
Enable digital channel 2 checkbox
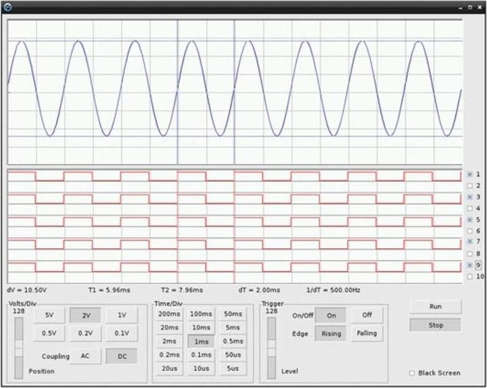[470, 185]
